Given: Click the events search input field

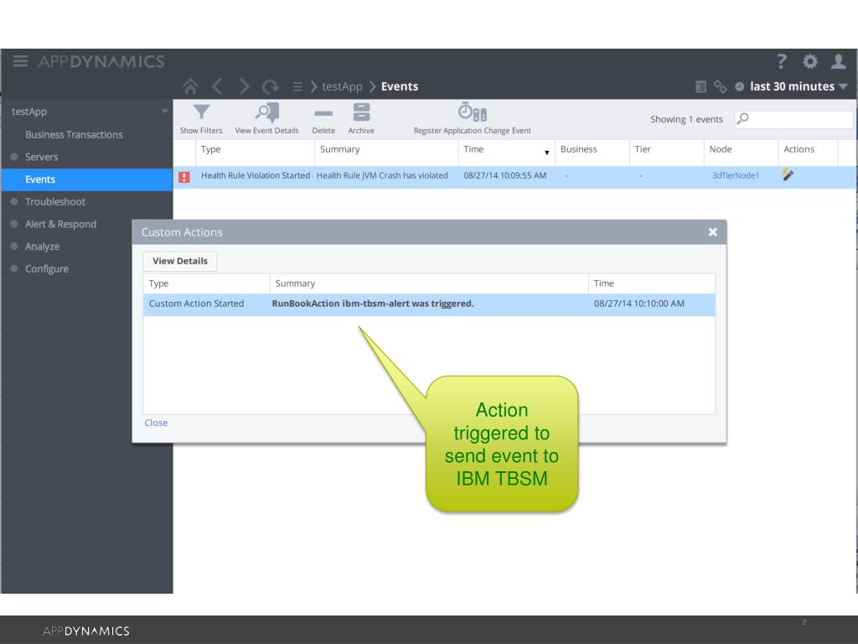Looking at the screenshot, I should (793, 119).
